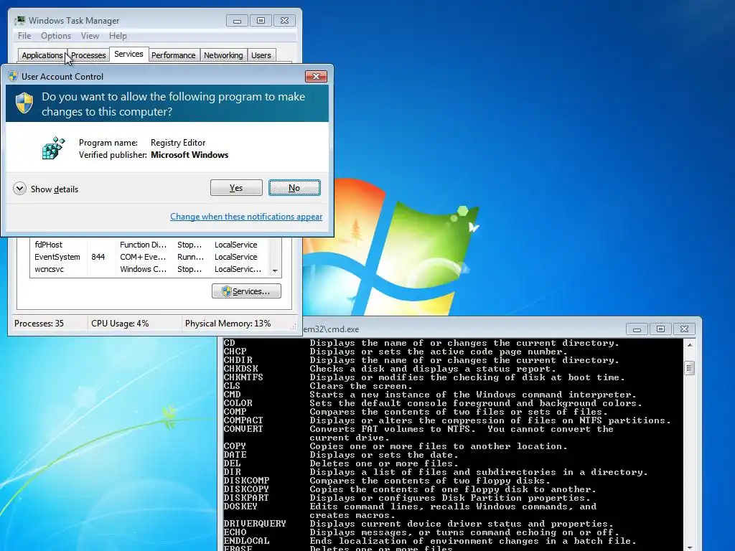735x551 pixels.
Task: Click PID 844 cell of EventSystem
Action: click(98, 257)
